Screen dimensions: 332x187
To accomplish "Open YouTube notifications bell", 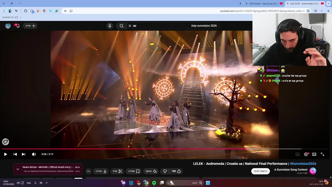I will 17,26.
